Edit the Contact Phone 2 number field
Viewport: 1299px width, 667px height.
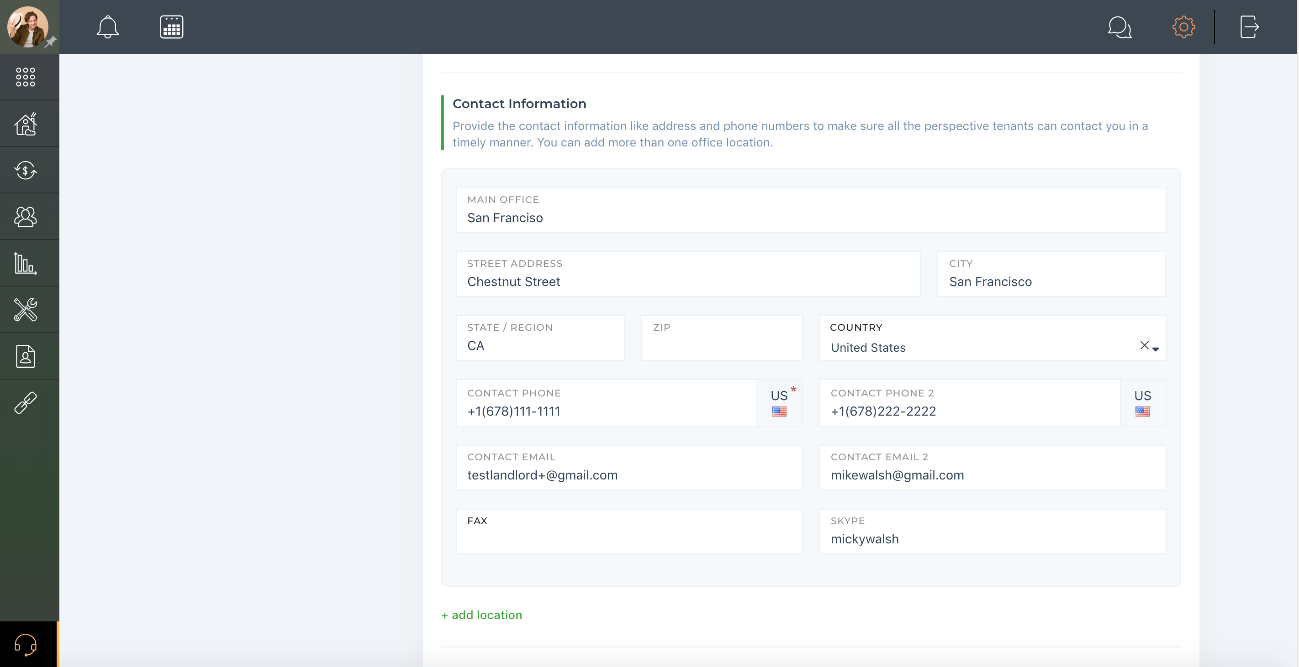[970, 402]
